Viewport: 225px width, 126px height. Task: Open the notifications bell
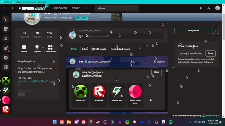coord(200,8)
